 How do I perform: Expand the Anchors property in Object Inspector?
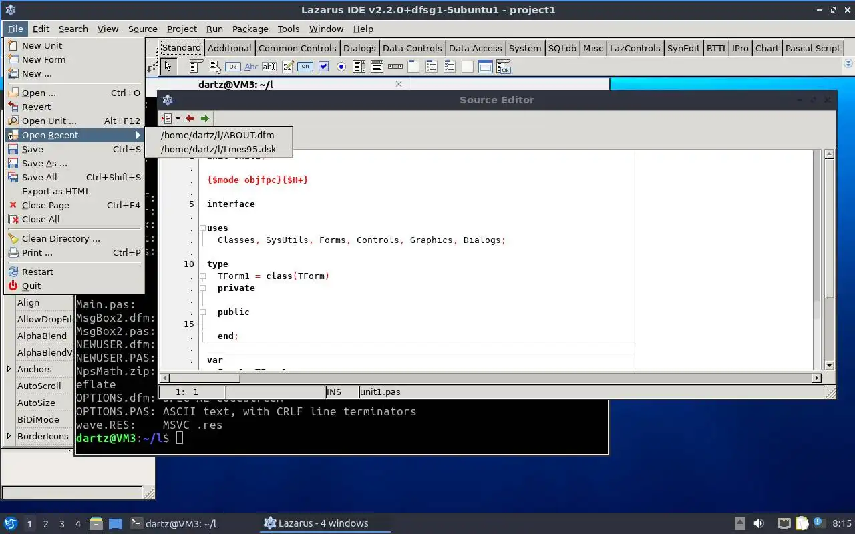click(9, 369)
